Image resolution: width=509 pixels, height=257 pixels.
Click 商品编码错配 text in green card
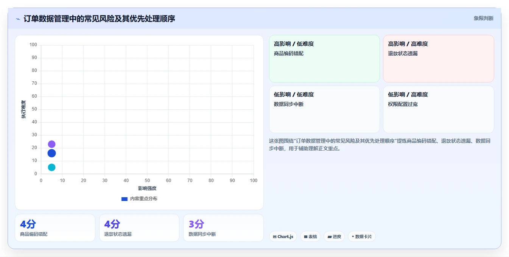pos(289,53)
